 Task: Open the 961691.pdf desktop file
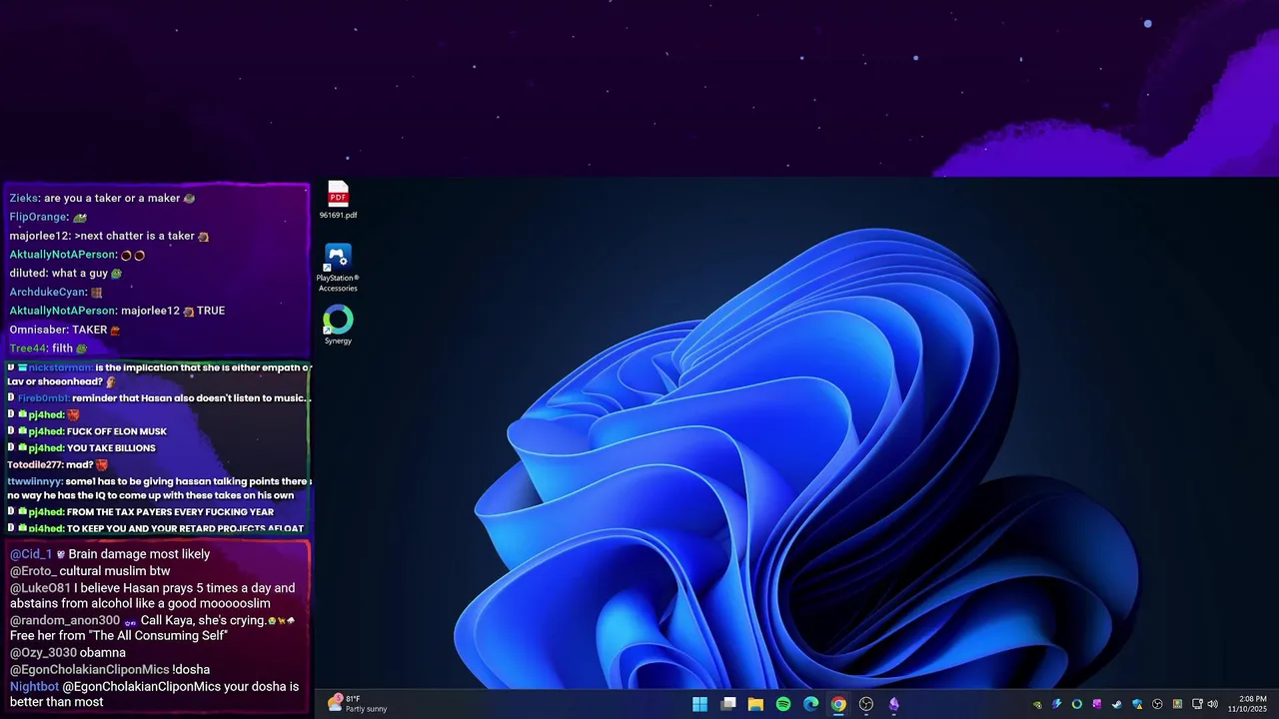[x=338, y=200]
